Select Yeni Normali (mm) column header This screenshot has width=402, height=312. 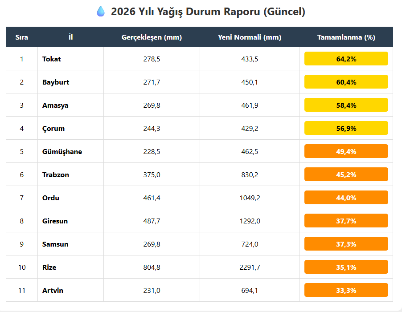(250, 37)
